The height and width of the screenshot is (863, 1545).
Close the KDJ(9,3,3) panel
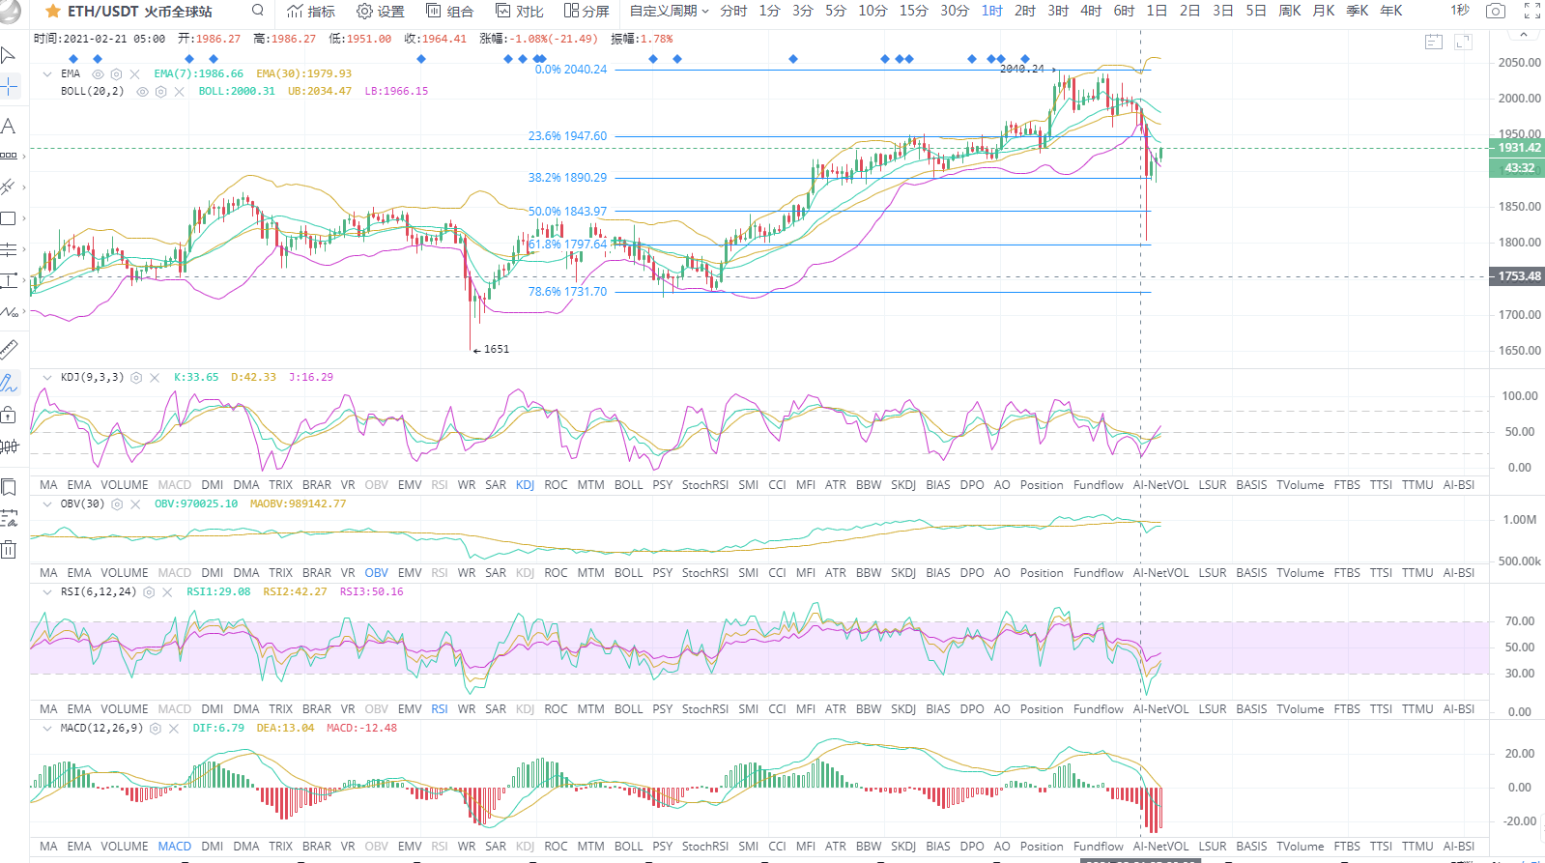(155, 378)
